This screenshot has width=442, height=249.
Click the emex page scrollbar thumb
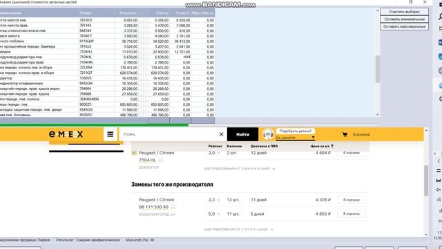426,181
